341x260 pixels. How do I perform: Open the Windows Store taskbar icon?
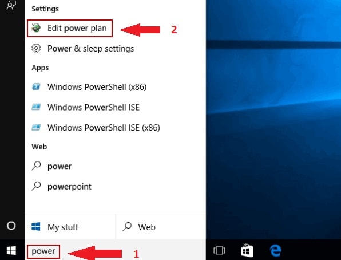[x=247, y=250]
